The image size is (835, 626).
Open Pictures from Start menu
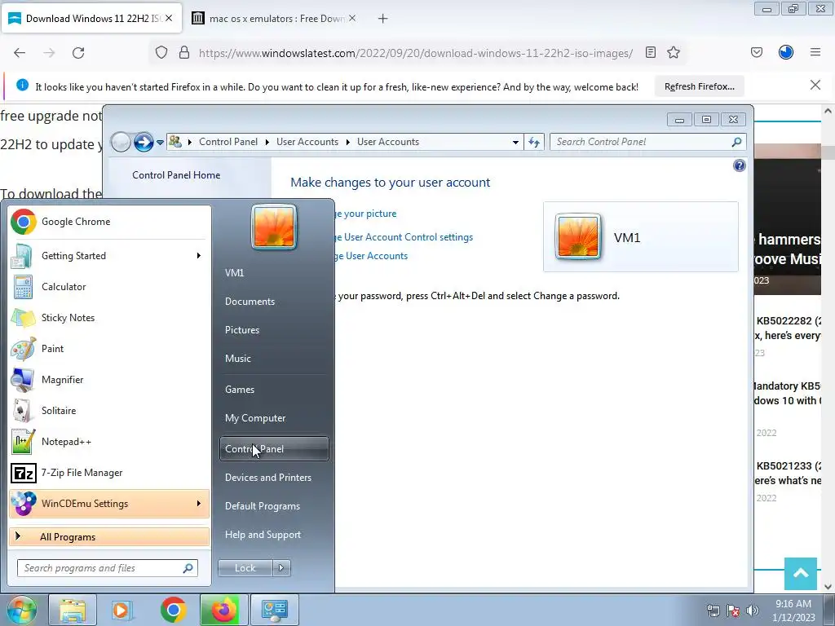(x=274, y=330)
